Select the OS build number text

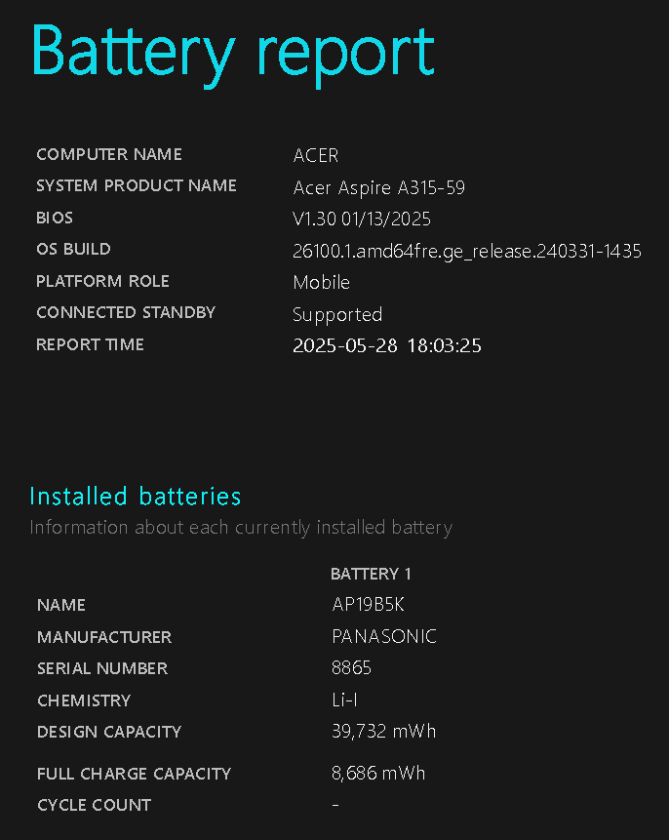[x=467, y=251]
